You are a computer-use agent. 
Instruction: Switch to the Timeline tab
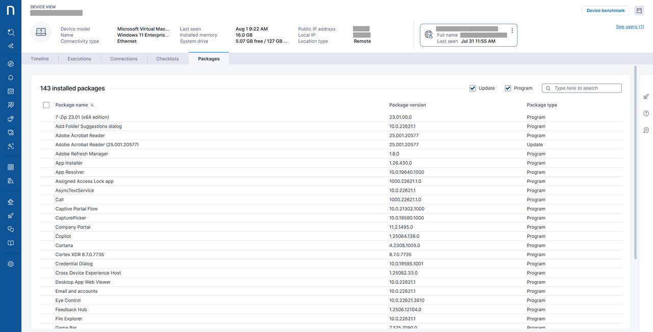point(40,59)
